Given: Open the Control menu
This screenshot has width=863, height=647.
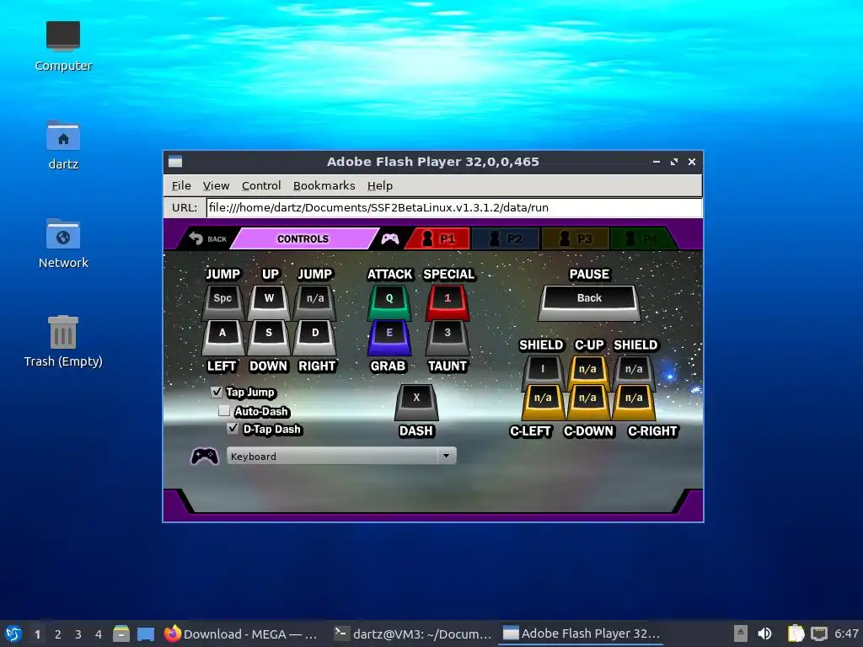Looking at the screenshot, I should (x=261, y=186).
